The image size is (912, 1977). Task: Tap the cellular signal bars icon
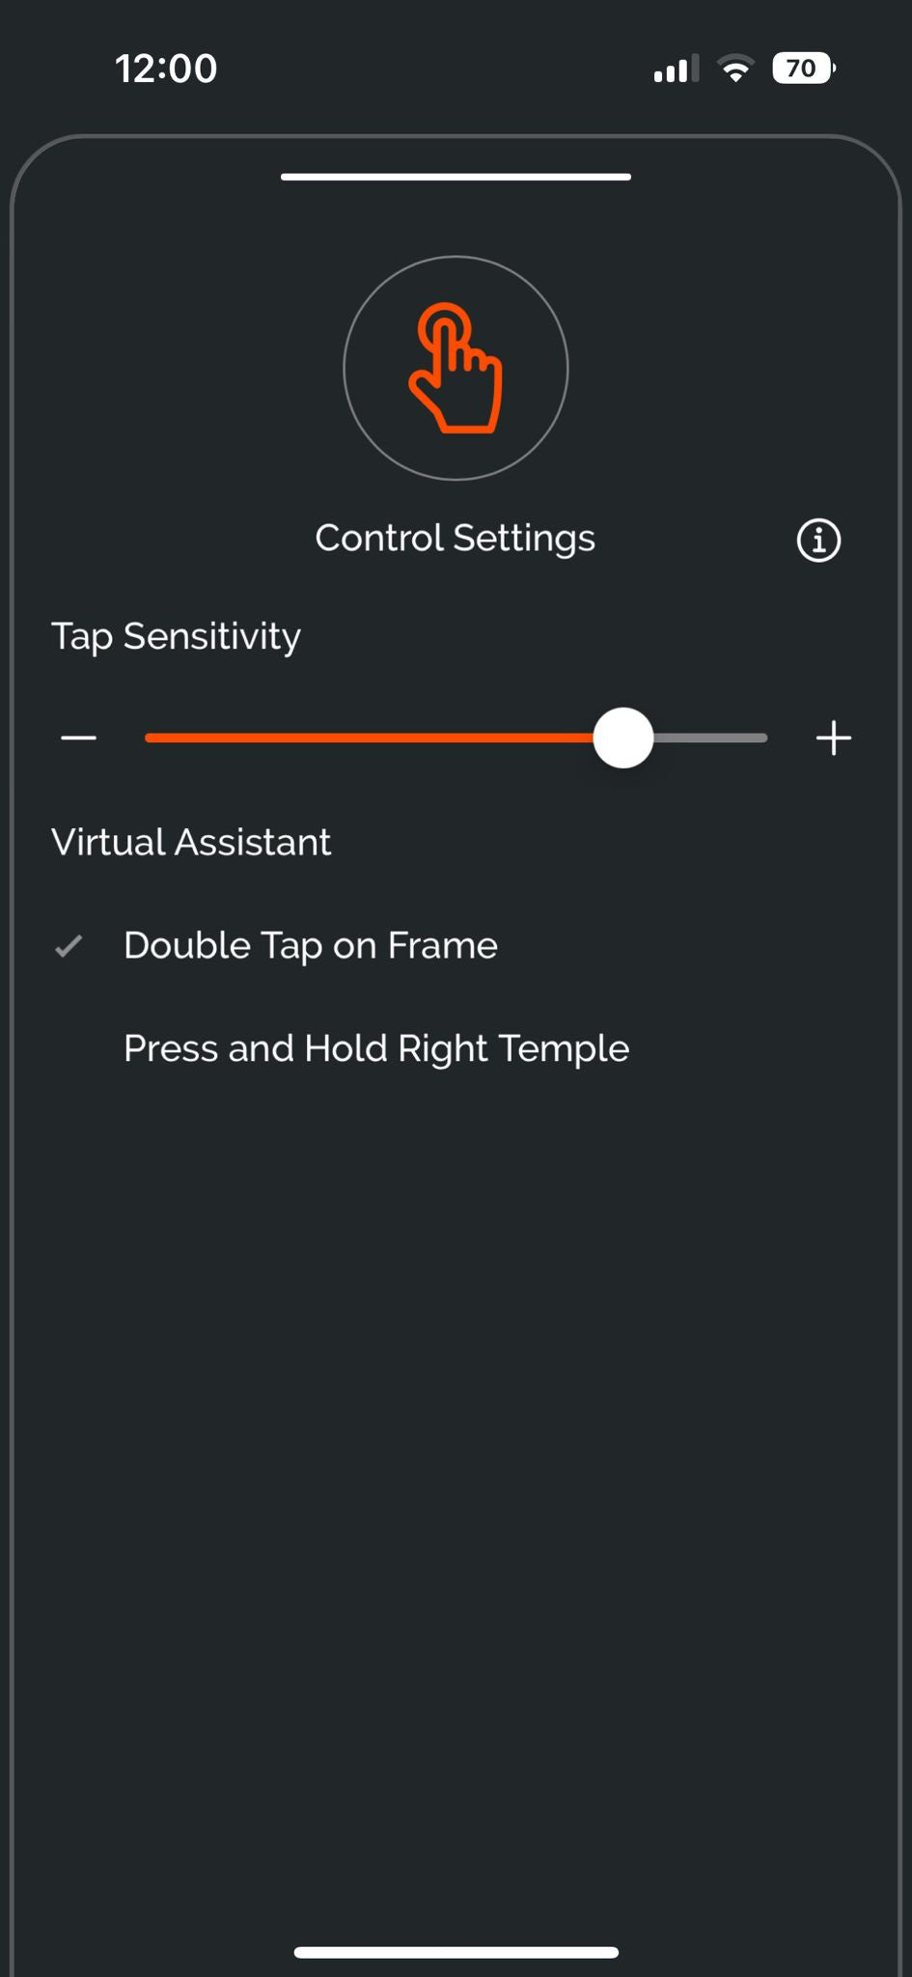pyautogui.click(x=676, y=70)
